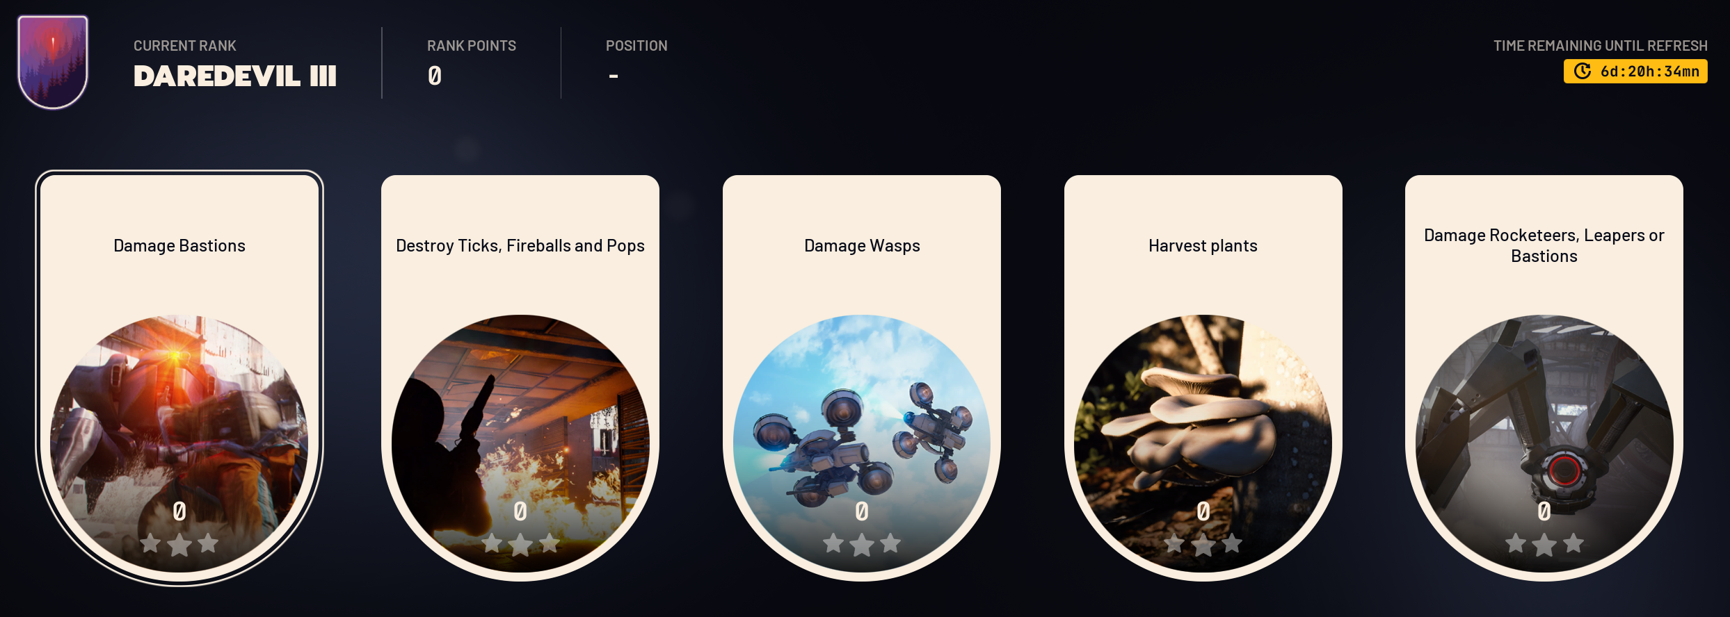Click the middle star on Rocketeers card
Screen dimensions: 1730x617
pyautogui.click(x=1544, y=545)
